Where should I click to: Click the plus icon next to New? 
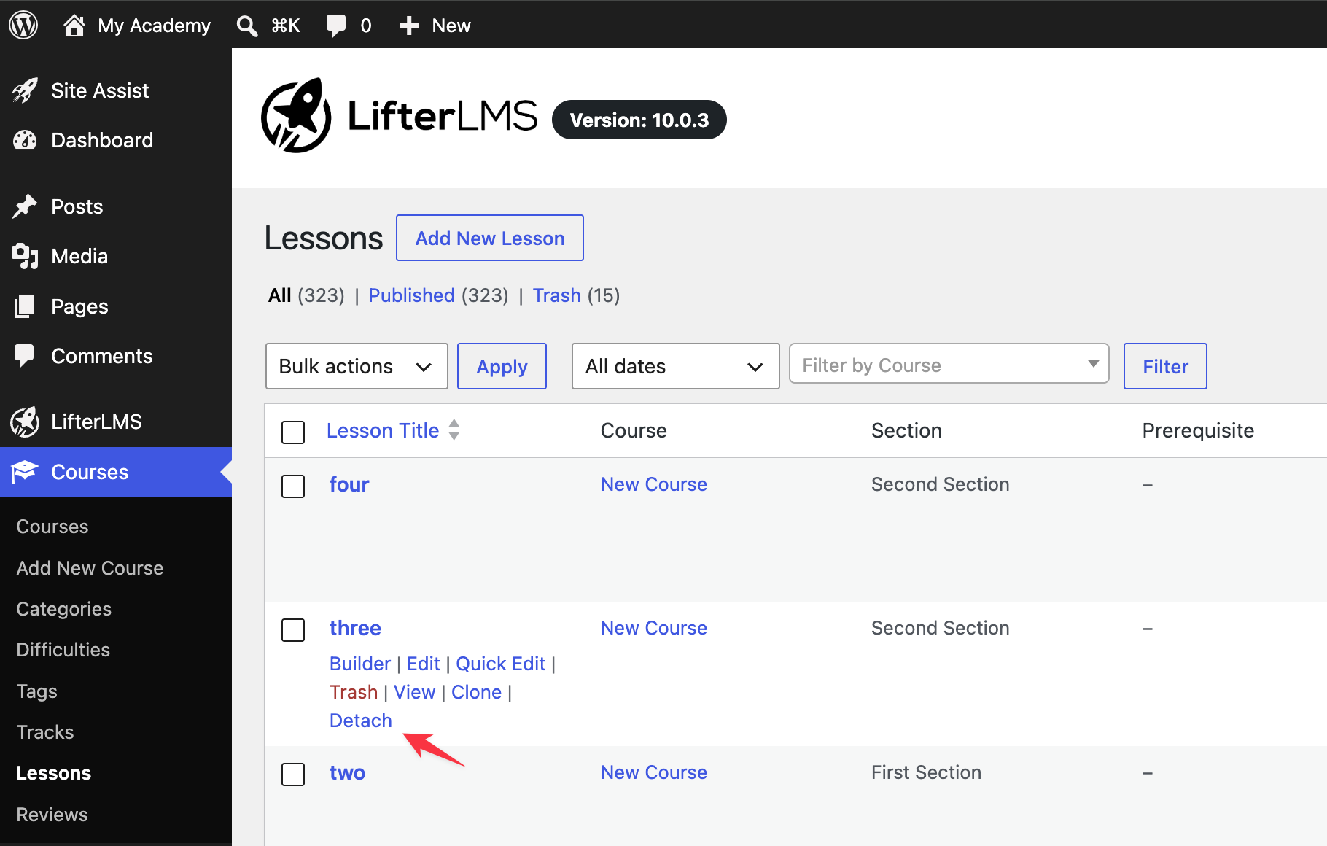point(409,26)
